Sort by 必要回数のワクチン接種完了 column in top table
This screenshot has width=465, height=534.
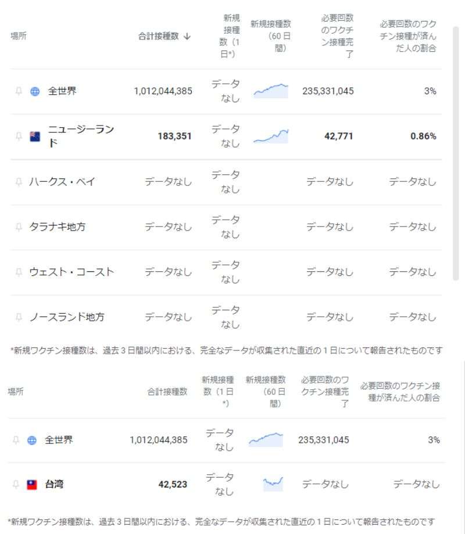[337, 36]
